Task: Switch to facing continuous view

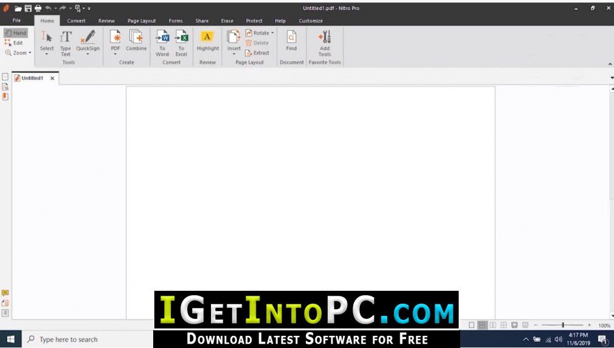Action: click(503, 325)
